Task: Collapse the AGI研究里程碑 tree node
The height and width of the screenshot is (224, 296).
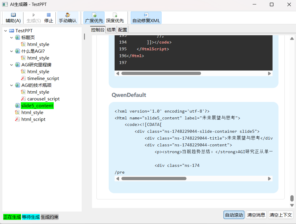Action: 12,65
